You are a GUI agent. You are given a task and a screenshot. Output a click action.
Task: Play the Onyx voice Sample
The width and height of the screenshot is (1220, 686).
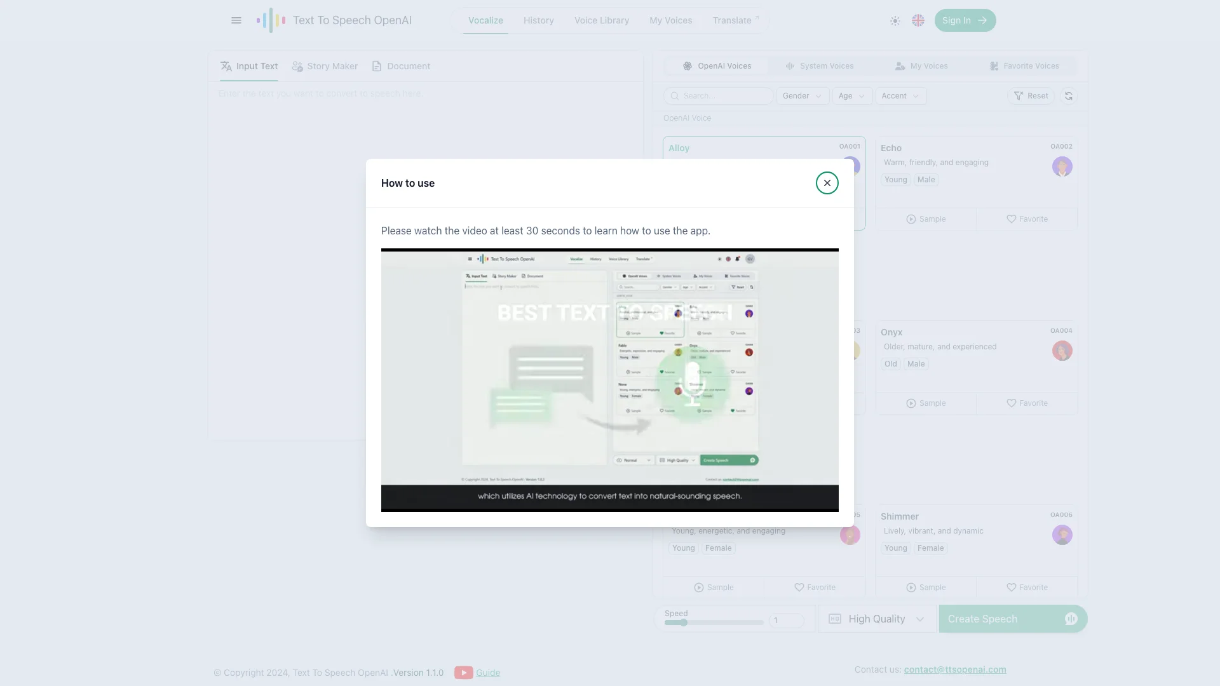(x=926, y=403)
